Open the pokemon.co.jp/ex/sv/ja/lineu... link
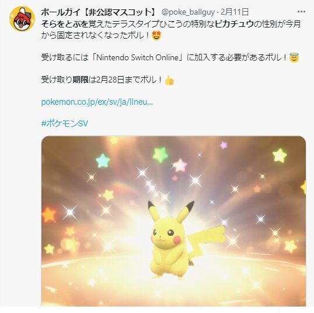Image resolution: width=314 pixels, height=313 pixels. pos(97,102)
